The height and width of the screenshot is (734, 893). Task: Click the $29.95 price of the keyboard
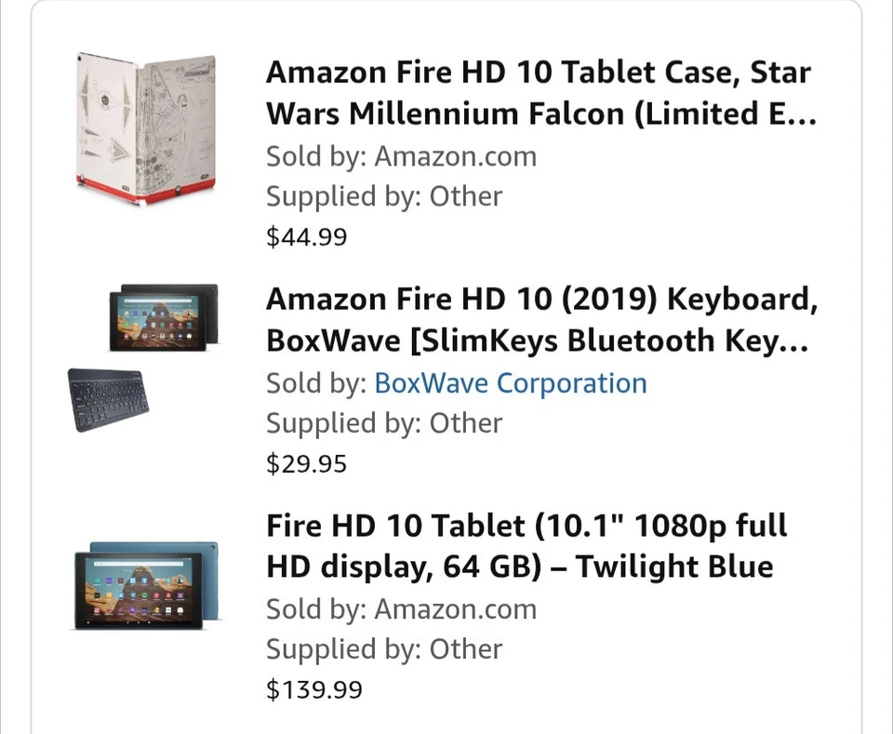point(306,463)
